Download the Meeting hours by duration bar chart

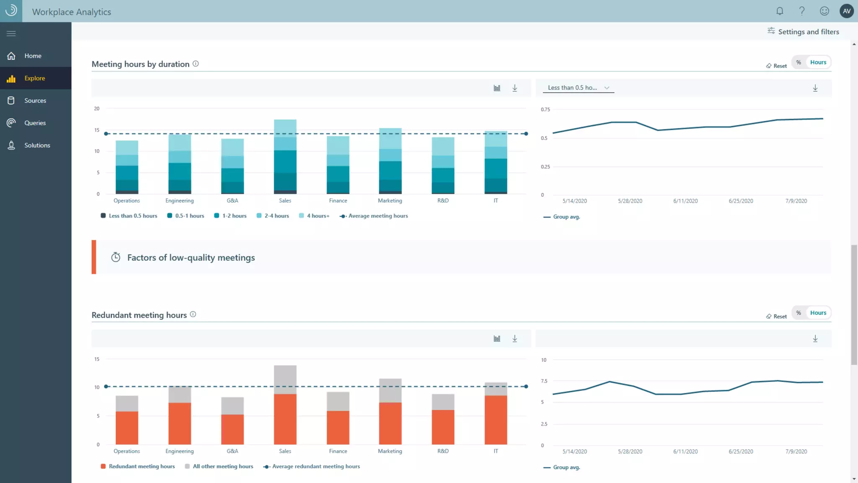click(515, 88)
